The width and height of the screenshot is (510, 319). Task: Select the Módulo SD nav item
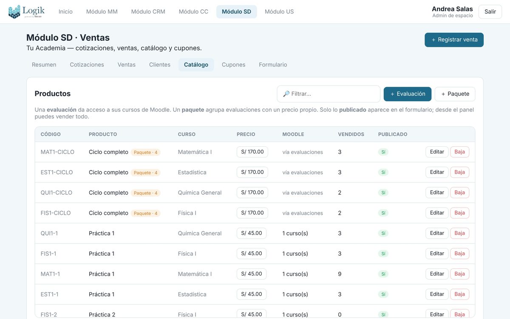tap(236, 12)
